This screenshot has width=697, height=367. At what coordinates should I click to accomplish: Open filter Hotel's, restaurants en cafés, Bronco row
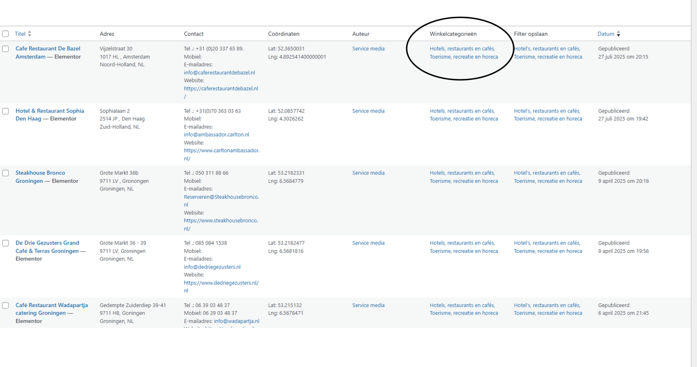click(547, 173)
